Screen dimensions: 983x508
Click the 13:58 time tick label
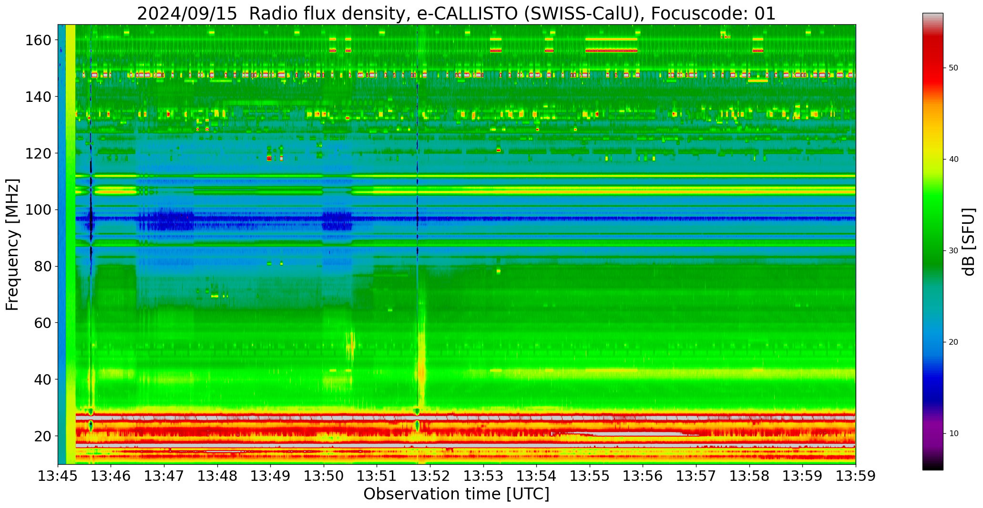749,476
